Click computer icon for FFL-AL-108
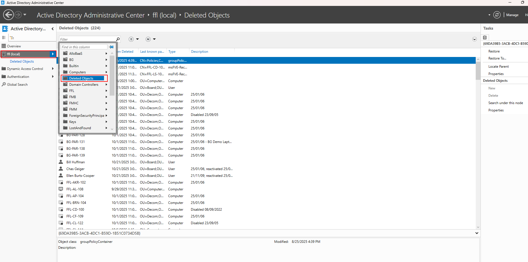The height and width of the screenshot is (262, 528). tap(61, 189)
